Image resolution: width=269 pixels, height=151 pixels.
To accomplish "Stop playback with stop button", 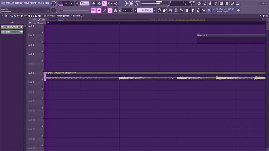I will tap(71, 4).
